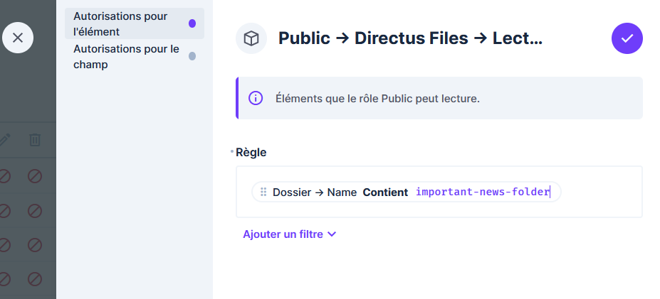The height and width of the screenshot is (299, 660).
Task: Click the info icon in the notice
Action: (256, 98)
